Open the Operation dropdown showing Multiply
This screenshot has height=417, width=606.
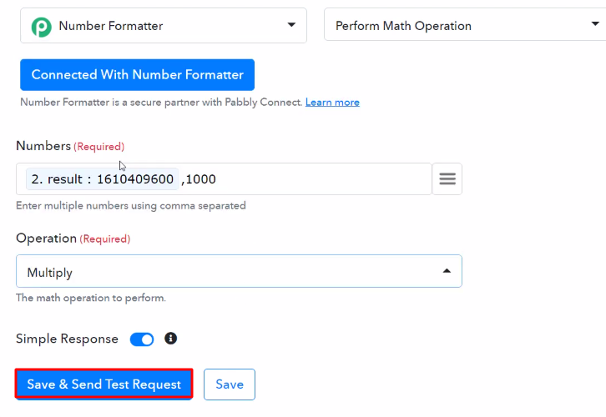(239, 271)
